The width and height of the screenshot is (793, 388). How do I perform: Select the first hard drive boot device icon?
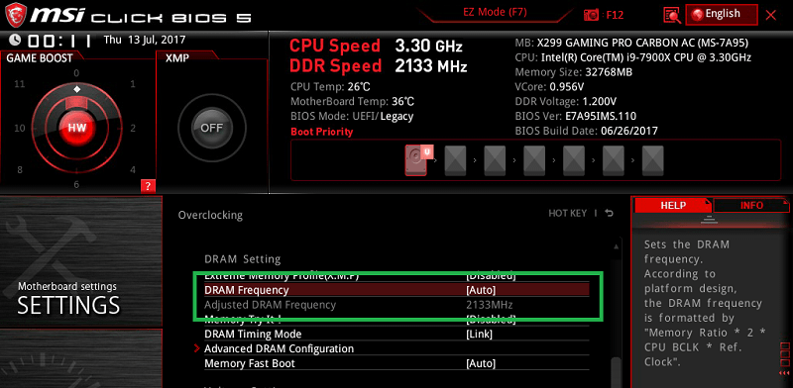pyautogui.click(x=415, y=160)
